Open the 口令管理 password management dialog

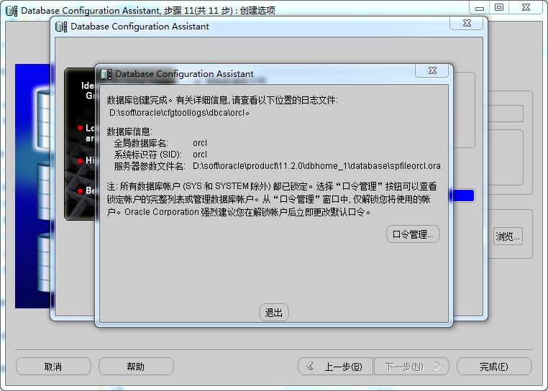(x=413, y=234)
